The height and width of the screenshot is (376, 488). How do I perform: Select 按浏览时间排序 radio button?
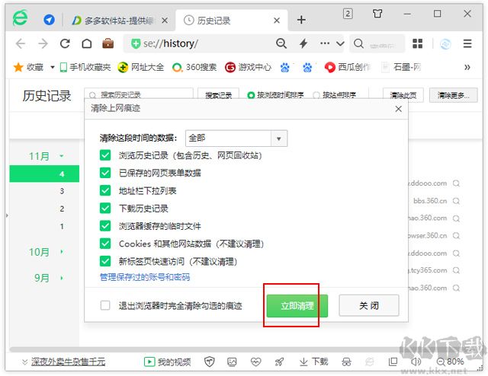pyautogui.click(x=251, y=95)
